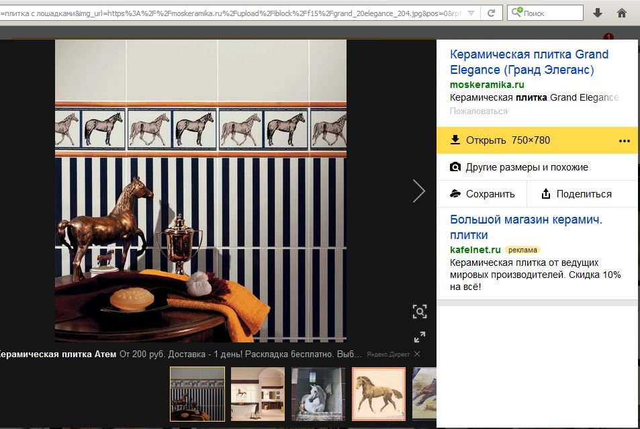Save the image with Сохранить

click(x=482, y=194)
